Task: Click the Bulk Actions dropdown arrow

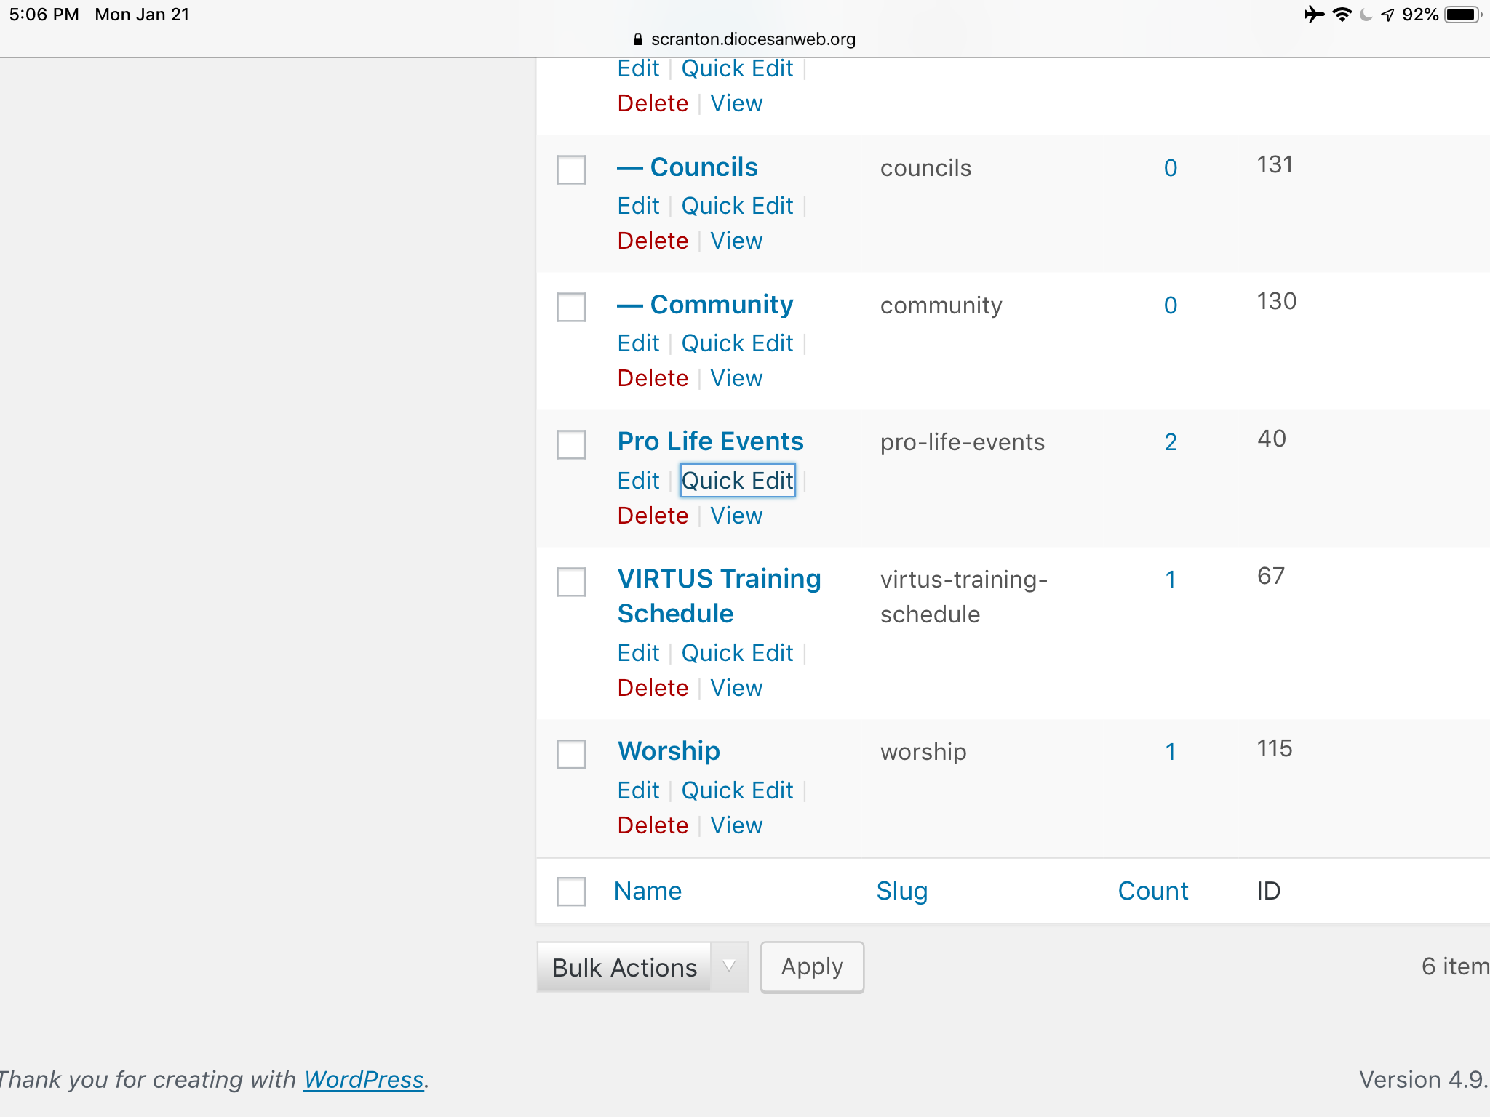Action: 729,966
